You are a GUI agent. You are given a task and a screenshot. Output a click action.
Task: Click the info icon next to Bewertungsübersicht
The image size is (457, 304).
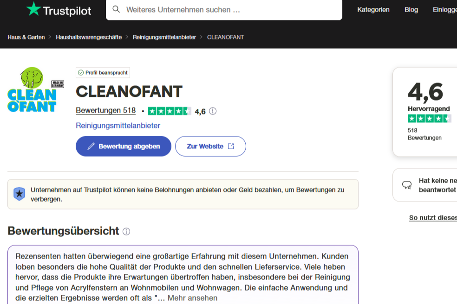pyautogui.click(x=126, y=231)
